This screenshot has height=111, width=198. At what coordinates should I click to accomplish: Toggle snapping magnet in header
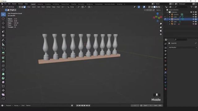point(83,7)
